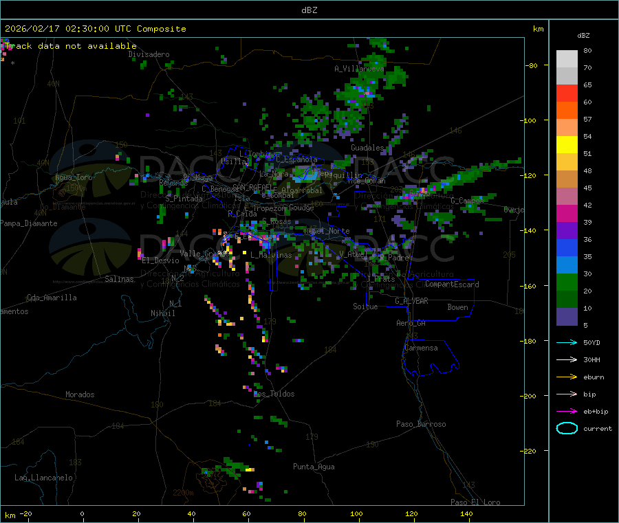
Task: Click the 'Morados' map label
Action: [80, 394]
